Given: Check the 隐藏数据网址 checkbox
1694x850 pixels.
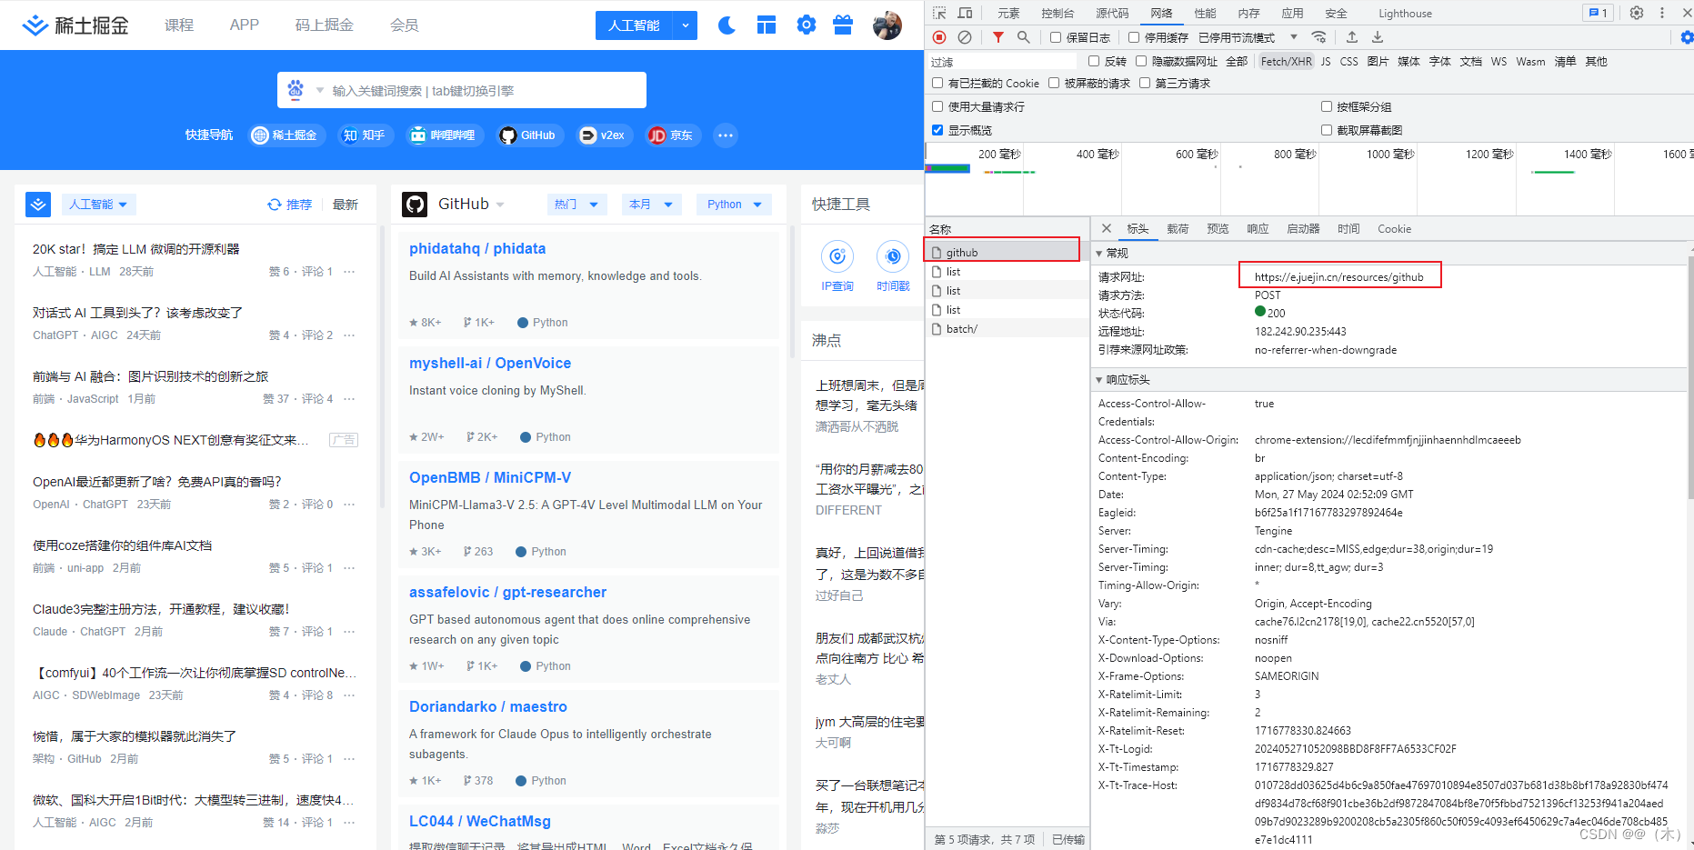Looking at the screenshot, I should click(x=1141, y=61).
